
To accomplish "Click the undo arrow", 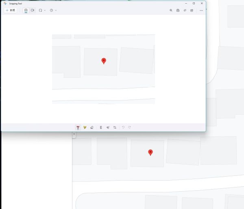I will pos(123,128).
